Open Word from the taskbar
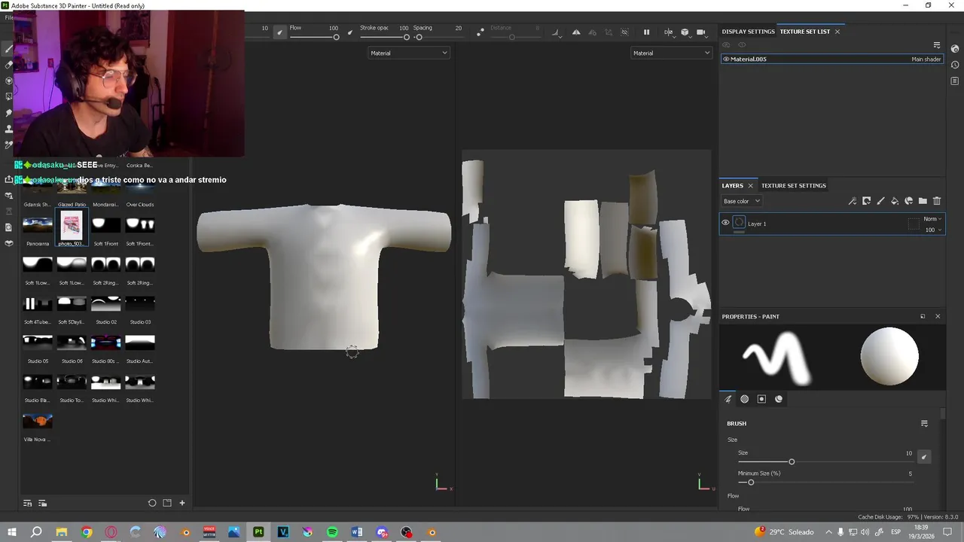Image resolution: width=964 pixels, height=542 pixels. (x=357, y=532)
